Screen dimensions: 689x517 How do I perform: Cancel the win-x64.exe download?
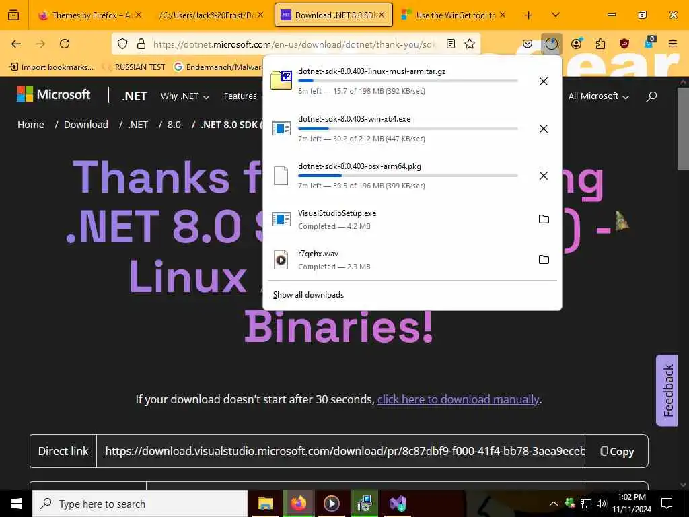pyautogui.click(x=544, y=129)
